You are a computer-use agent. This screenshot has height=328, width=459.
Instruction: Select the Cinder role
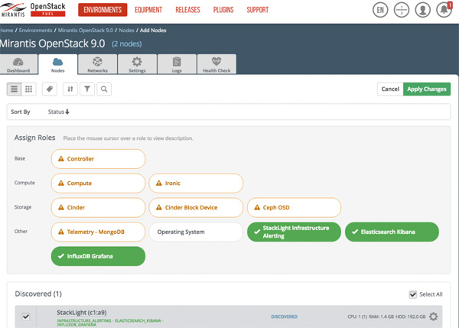(x=98, y=207)
